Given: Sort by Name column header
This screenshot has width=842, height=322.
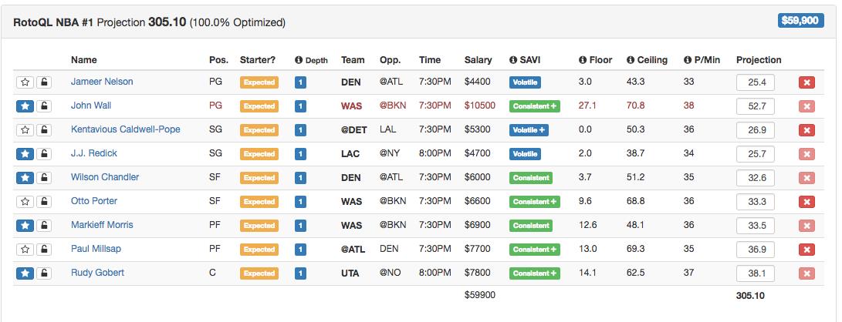Looking at the screenshot, I should point(84,60).
